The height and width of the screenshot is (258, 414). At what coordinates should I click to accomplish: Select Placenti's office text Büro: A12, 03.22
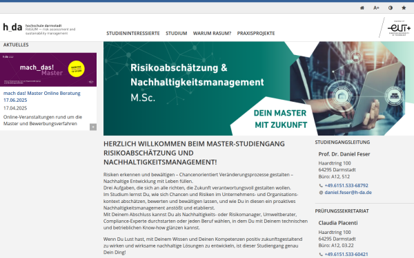pos(336,246)
